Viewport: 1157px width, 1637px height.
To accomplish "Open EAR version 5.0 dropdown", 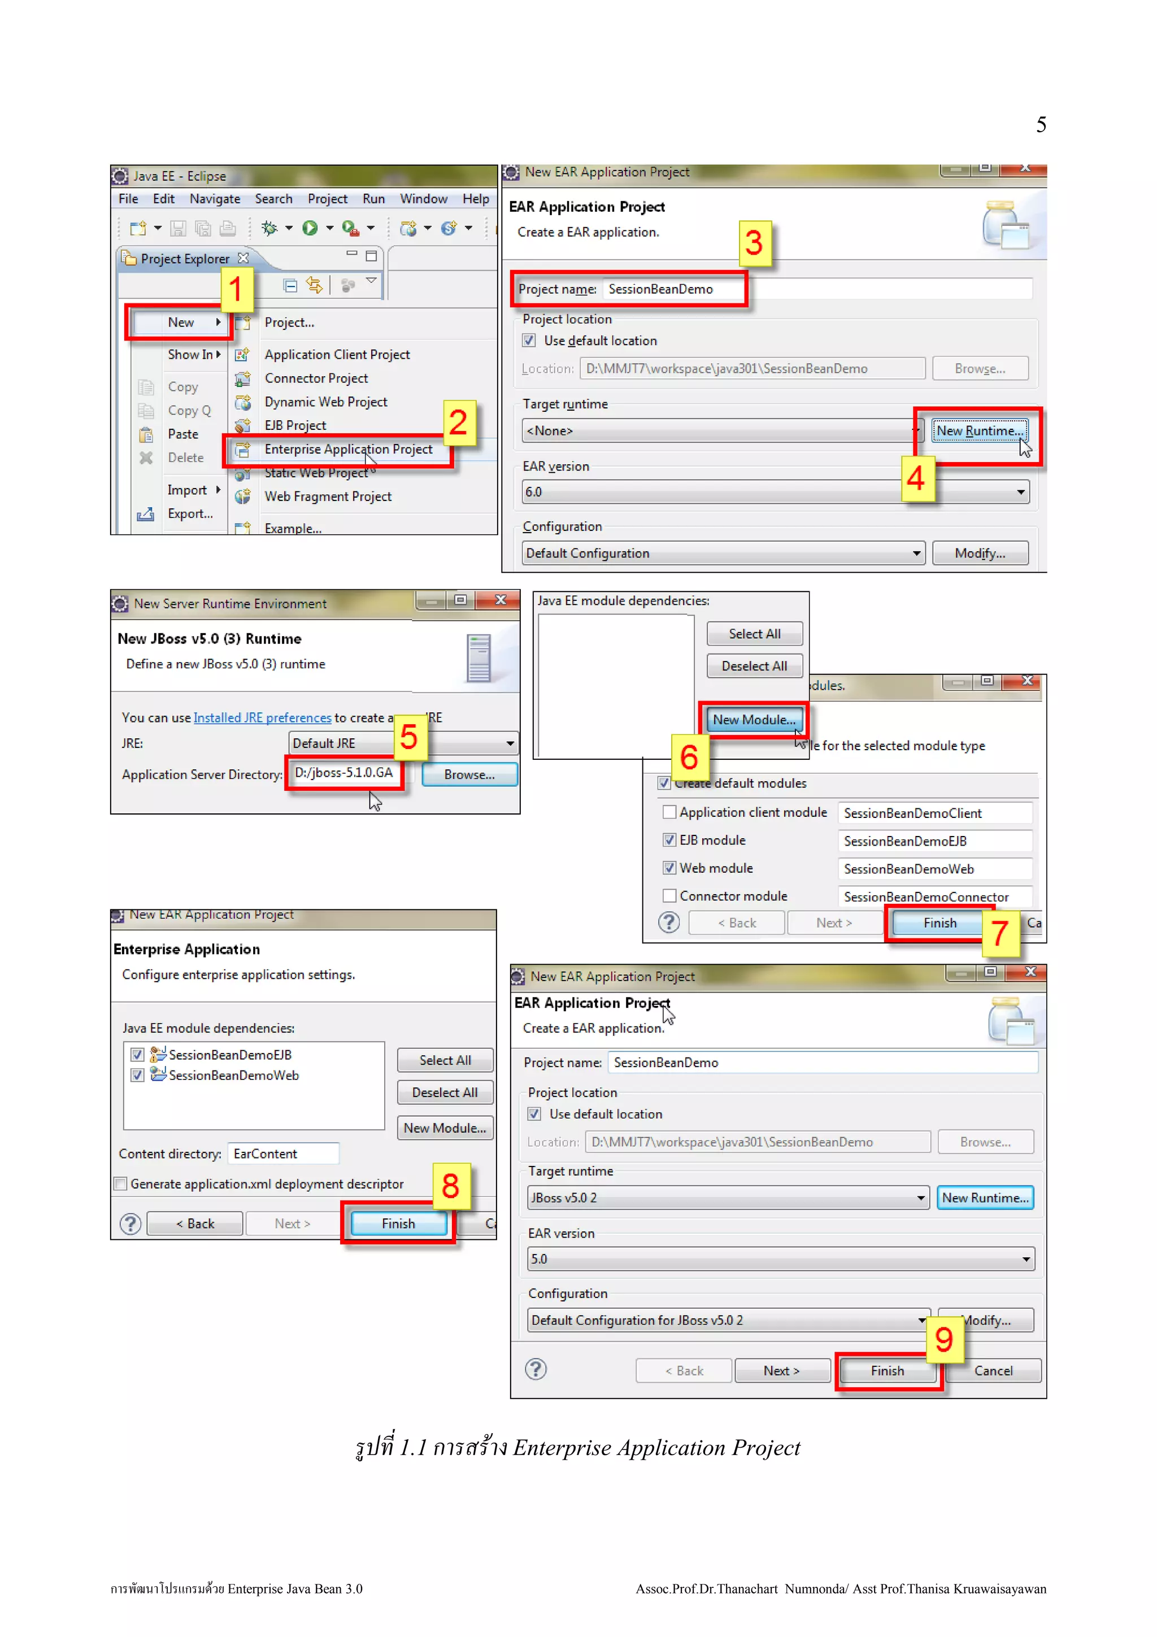I will [x=781, y=1259].
